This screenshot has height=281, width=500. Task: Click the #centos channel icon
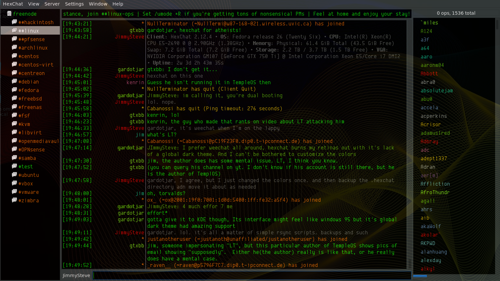click(x=14, y=56)
